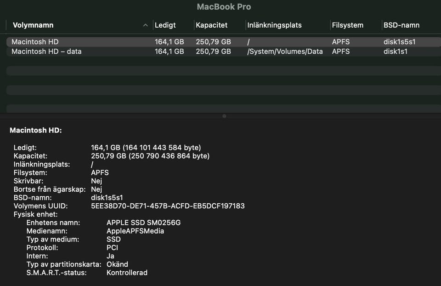This screenshot has height=286, width=441.
Task: Select the Macintosh HD volume row
Action: [x=224, y=42]
